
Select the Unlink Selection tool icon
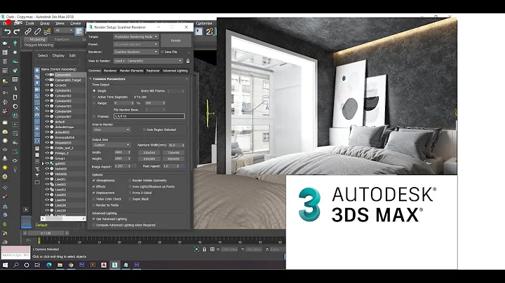point(37,32)
